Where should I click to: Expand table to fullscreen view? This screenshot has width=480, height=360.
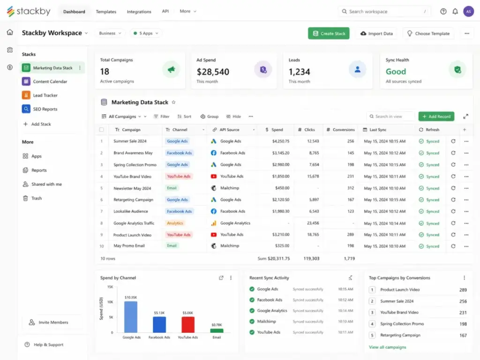click(x=465, y=116)
